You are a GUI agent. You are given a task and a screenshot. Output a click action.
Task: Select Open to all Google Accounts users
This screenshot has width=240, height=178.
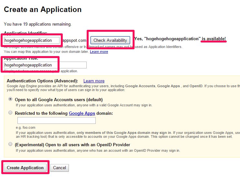(x=10, y=99)
